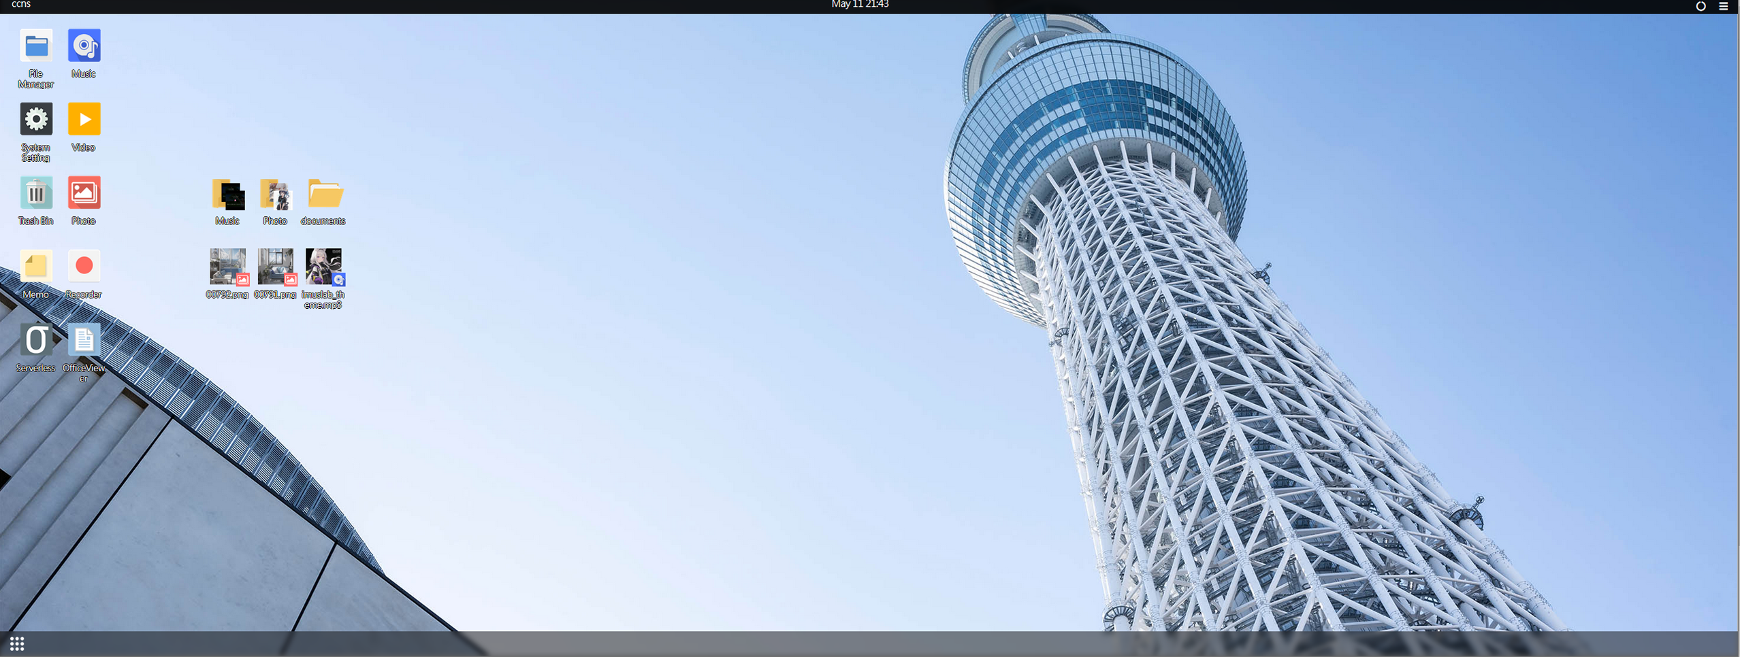The width and height of the screenshot is (1740, 657).
Task: Click the hamburger menu in top bar
Action: (1723, 6)
